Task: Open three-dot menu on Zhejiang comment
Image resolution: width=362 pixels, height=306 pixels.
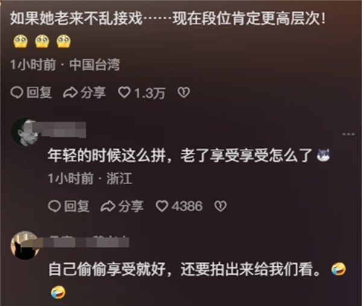Action: click(349, 134)
